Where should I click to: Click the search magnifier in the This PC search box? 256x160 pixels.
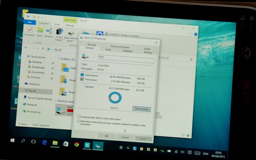(x=191, y=60)
